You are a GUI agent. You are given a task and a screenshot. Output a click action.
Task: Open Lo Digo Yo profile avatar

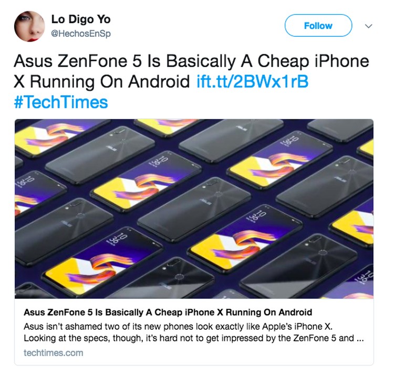point(29,26)
